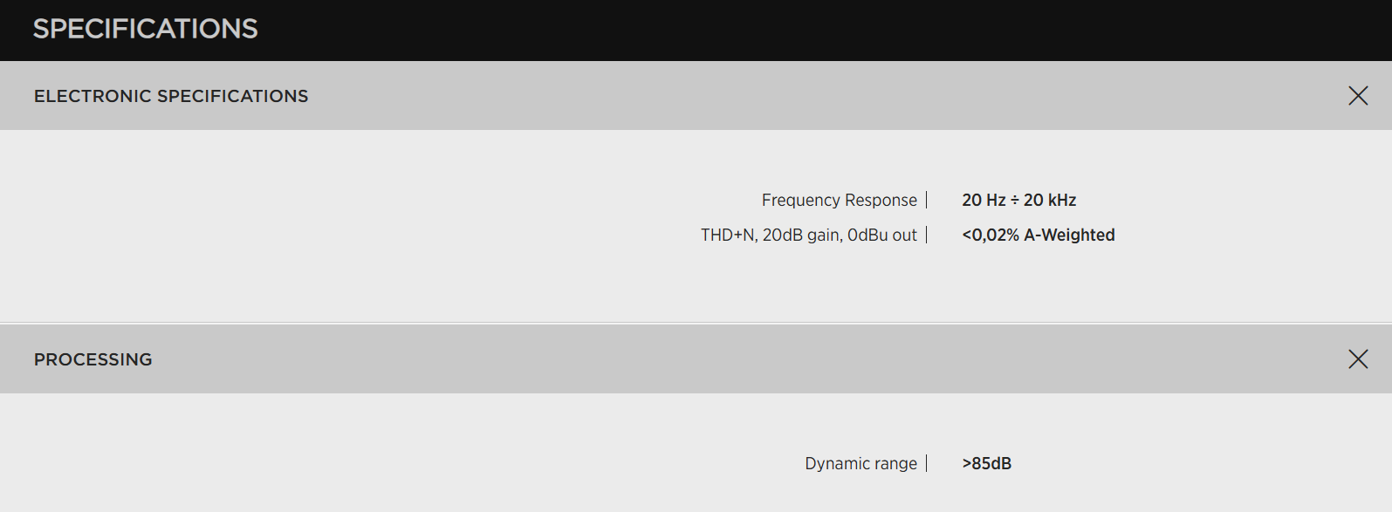Select the Frequency Response label

tap(839, 201)
